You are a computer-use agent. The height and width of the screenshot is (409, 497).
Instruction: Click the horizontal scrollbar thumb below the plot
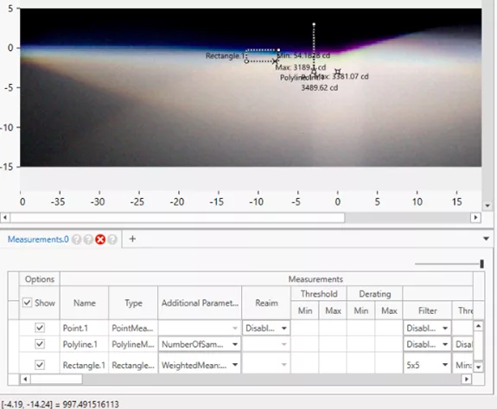click(x=177, y=218)
